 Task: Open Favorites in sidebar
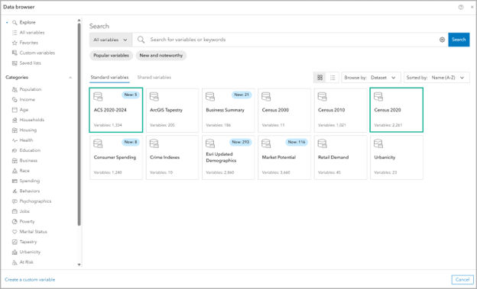[x=25, y=43]
